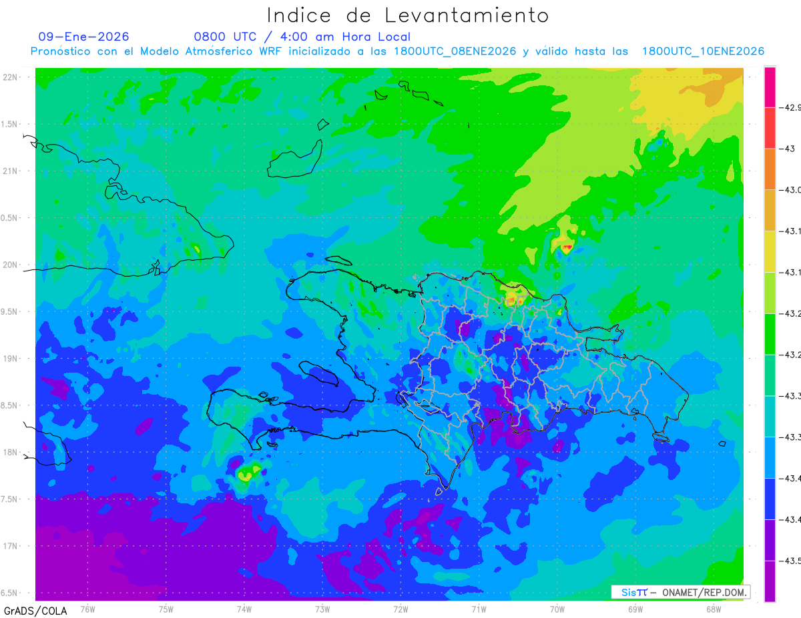
Task: Click the "SisTT - ONAMET/REP.DOM." credit box
Action: [x=680, y=592]
